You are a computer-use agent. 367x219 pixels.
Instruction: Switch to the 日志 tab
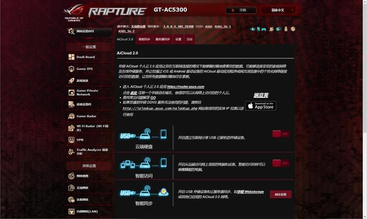click(190, 39)
